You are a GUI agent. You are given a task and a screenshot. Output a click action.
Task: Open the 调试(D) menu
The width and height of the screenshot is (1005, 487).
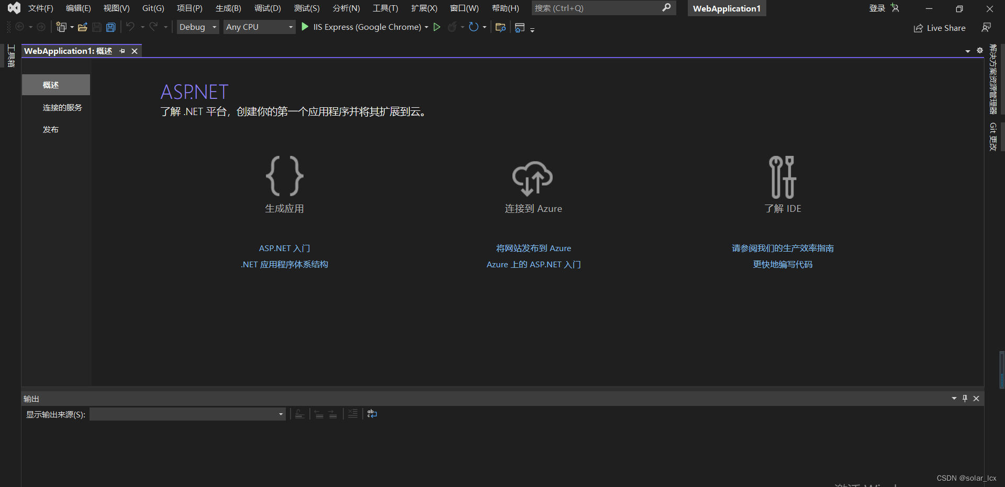point(267,8)
